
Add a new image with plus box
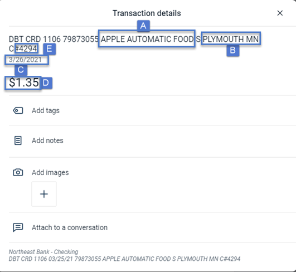(44, 194)
